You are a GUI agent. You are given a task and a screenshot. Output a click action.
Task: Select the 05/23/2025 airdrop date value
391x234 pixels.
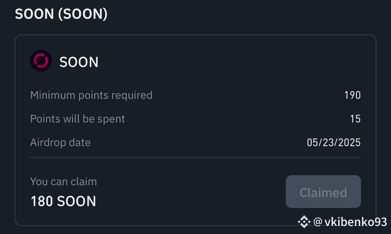coord(333,142)
